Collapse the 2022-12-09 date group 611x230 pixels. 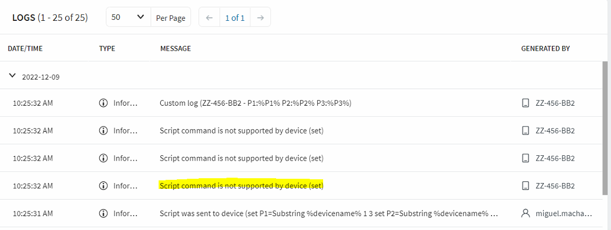(x=13, y=76)
